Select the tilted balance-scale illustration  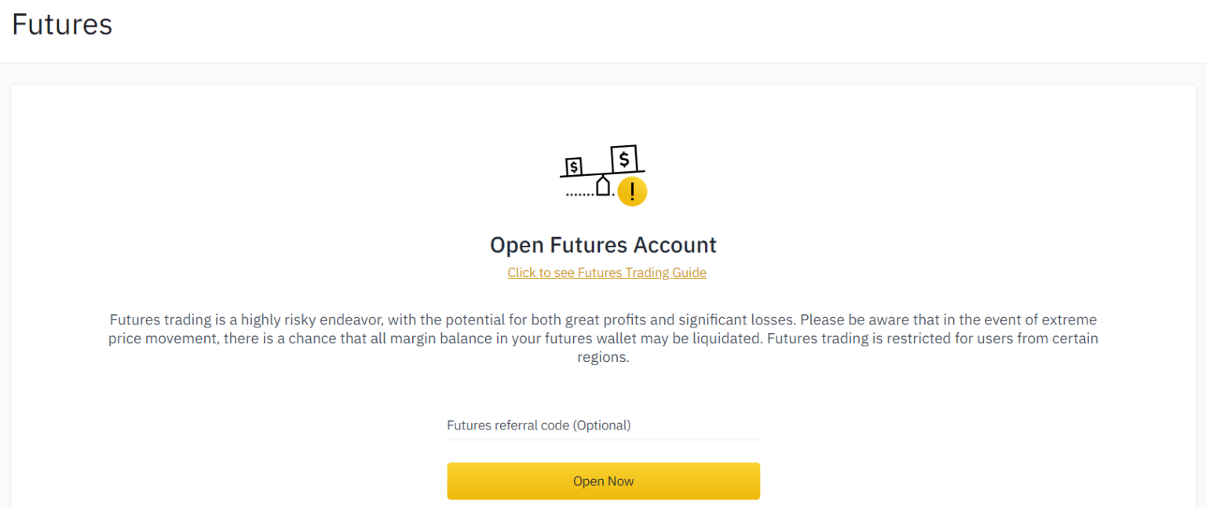pos(603,173)
